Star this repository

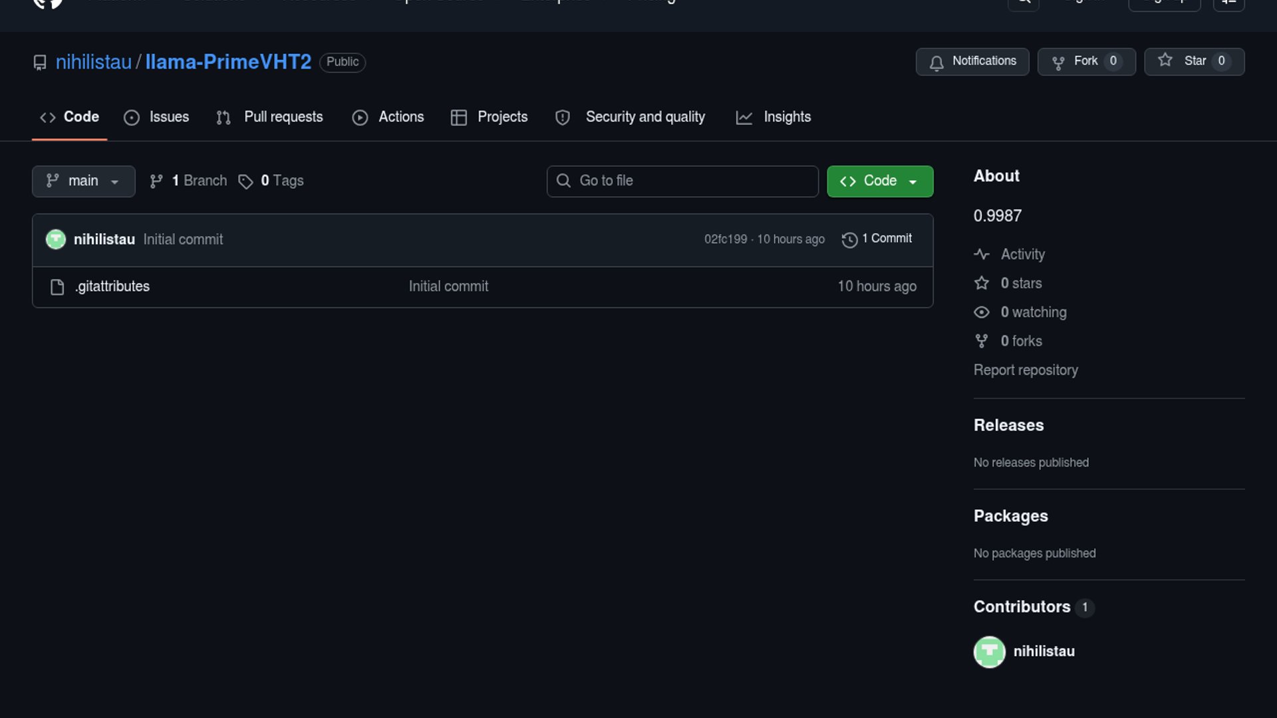click(1194, 62)
